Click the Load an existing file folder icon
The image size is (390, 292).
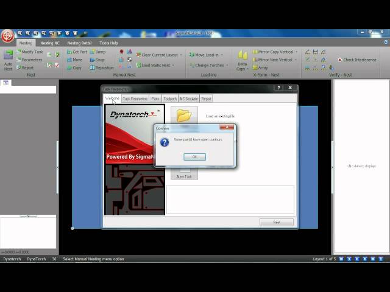coord(184,116)
